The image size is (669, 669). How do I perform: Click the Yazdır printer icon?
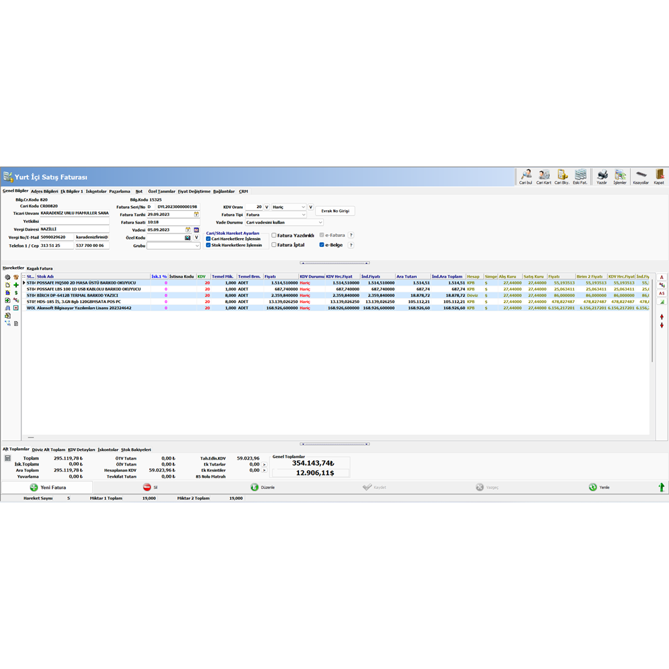601,176
